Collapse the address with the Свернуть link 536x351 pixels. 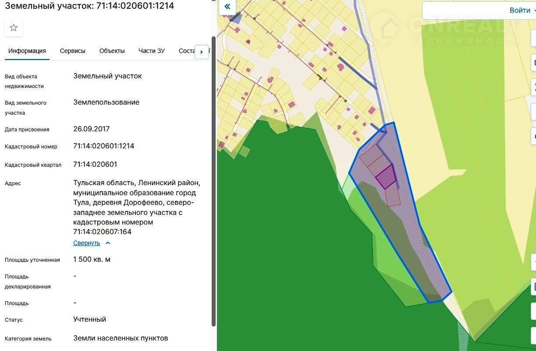coord(87,243)
